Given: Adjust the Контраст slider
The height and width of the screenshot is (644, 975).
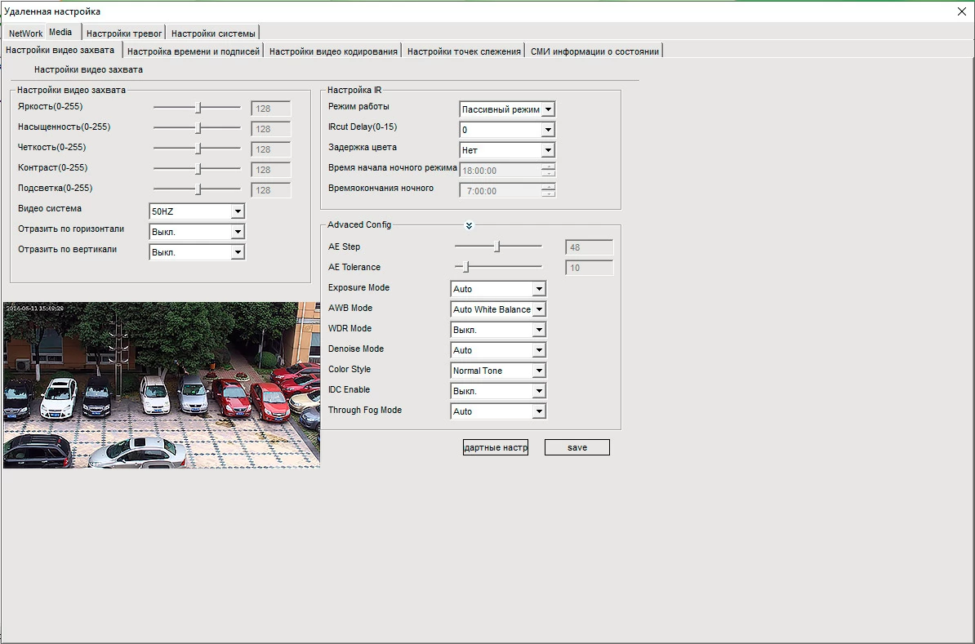Looking at the screenshot, I should (197, 169).
